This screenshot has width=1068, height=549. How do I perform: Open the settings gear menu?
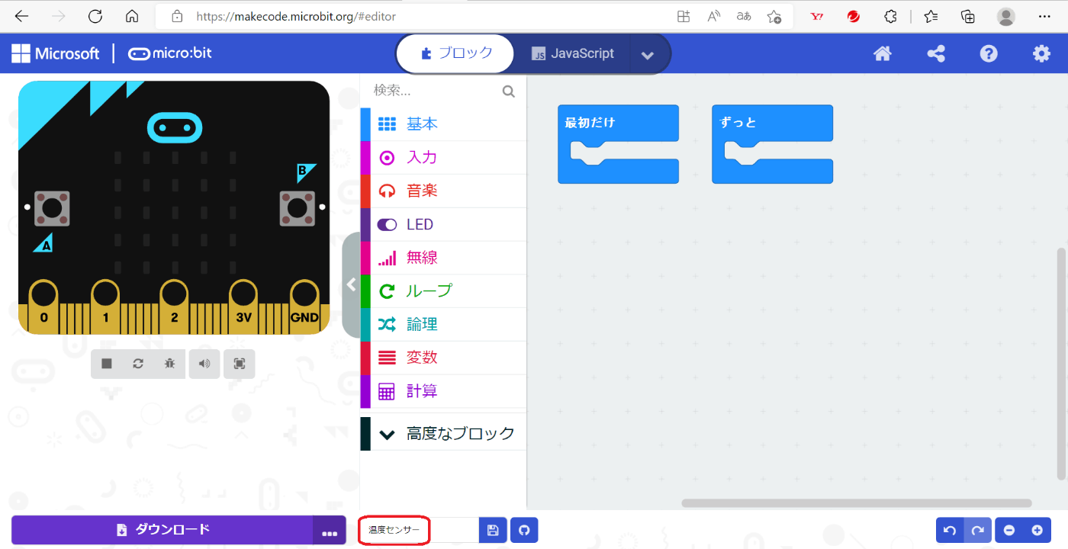point(1041,53)
